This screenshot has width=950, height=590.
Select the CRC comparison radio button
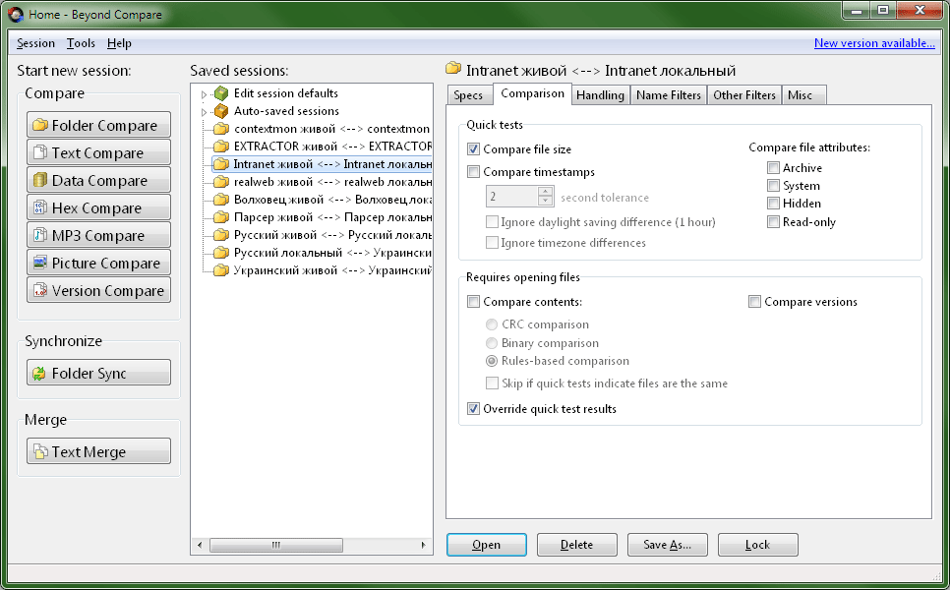click(x=492, y=324)
